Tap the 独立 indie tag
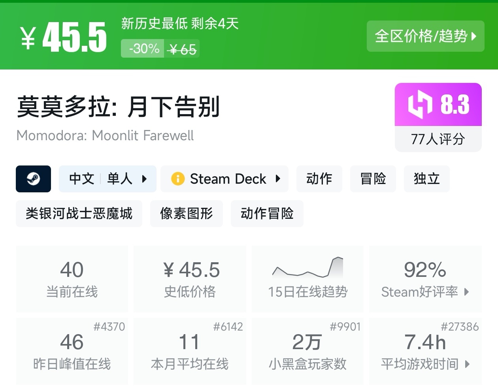The image size is (498, 391). pyautogui.click(x=426, y=179)
